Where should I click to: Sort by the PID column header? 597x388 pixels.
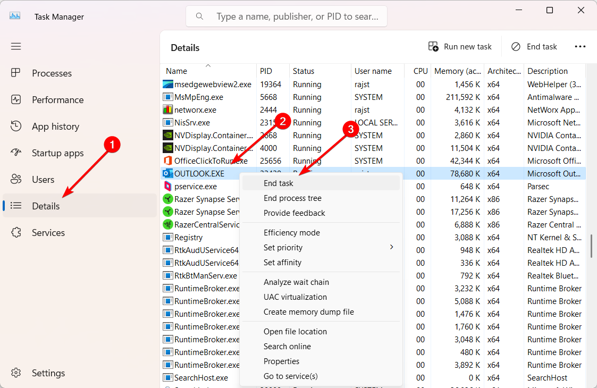[x=273, y=71]
